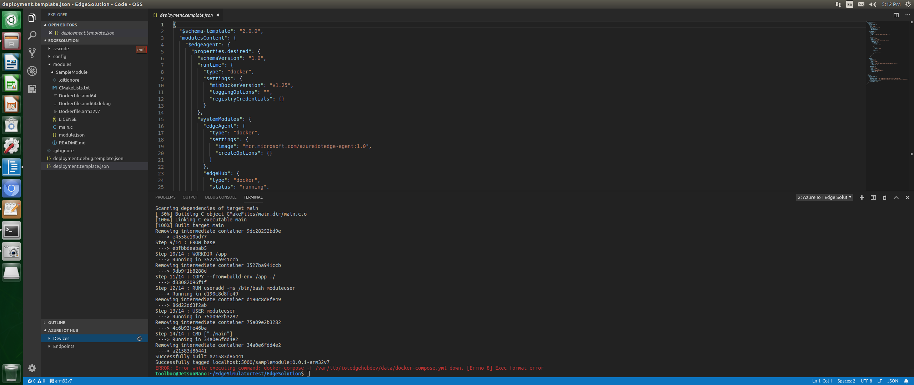Switch to the OUTPUT tab
914x385 pixels.
coord(190,197)
